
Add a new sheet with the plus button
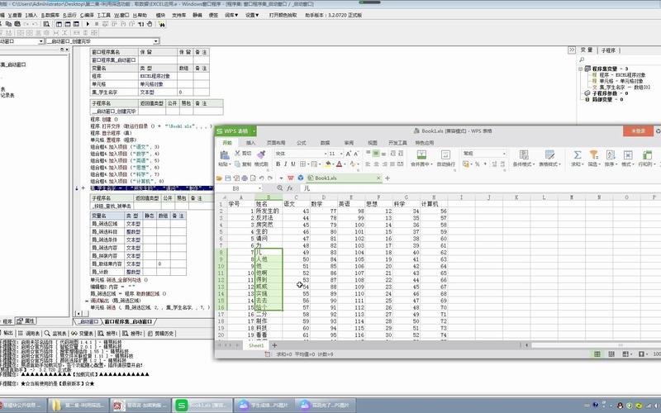[x=274, y=345]
